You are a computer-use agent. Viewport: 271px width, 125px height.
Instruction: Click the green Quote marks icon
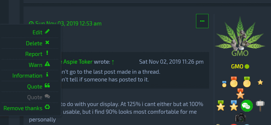click(47, 86)
